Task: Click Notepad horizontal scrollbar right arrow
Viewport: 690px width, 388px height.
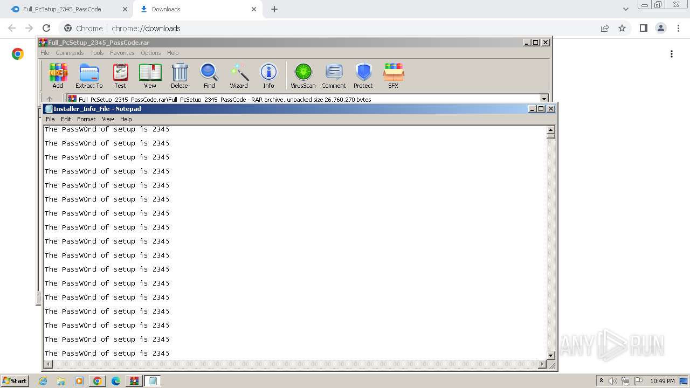Action: pyautogui.click(x=542, y=364)
